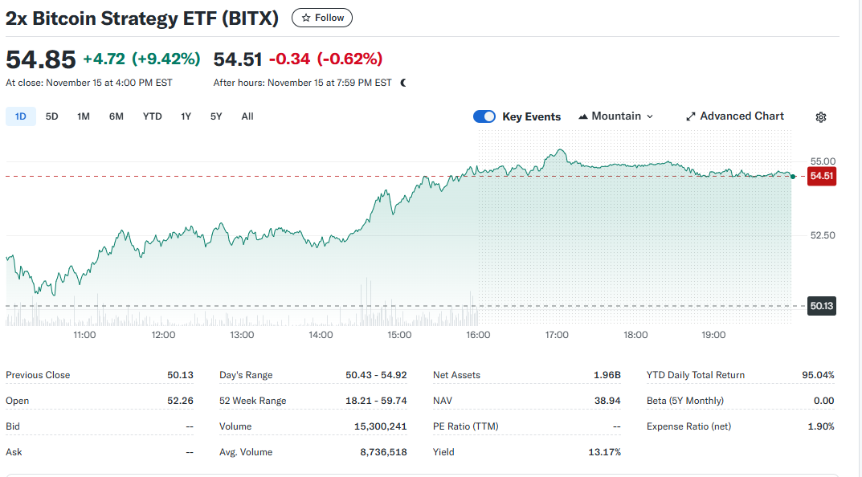This screenshot has height=477, width=862.
Task: Click the 55.00 price axis label
Action: coord(823,161)
